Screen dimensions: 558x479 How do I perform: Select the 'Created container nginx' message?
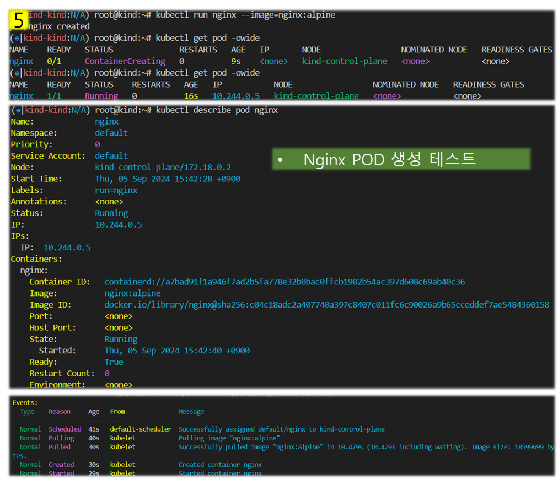[220, 465]
